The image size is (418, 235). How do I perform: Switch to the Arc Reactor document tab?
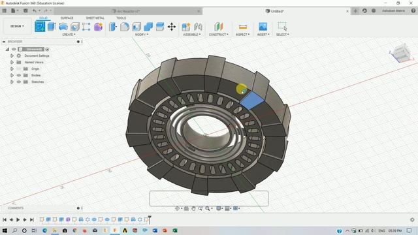(128, 11)
